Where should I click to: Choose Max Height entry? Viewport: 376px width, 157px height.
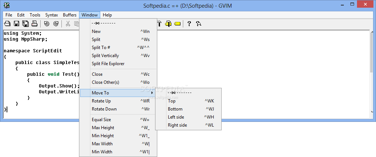118,128
